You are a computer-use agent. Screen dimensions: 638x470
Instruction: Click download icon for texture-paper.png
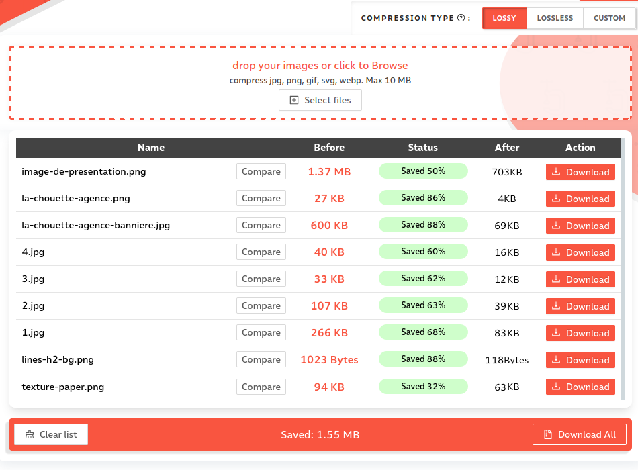coord(556,387)
